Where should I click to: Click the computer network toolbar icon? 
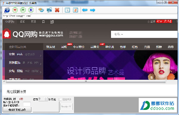[x=49, y=10]
